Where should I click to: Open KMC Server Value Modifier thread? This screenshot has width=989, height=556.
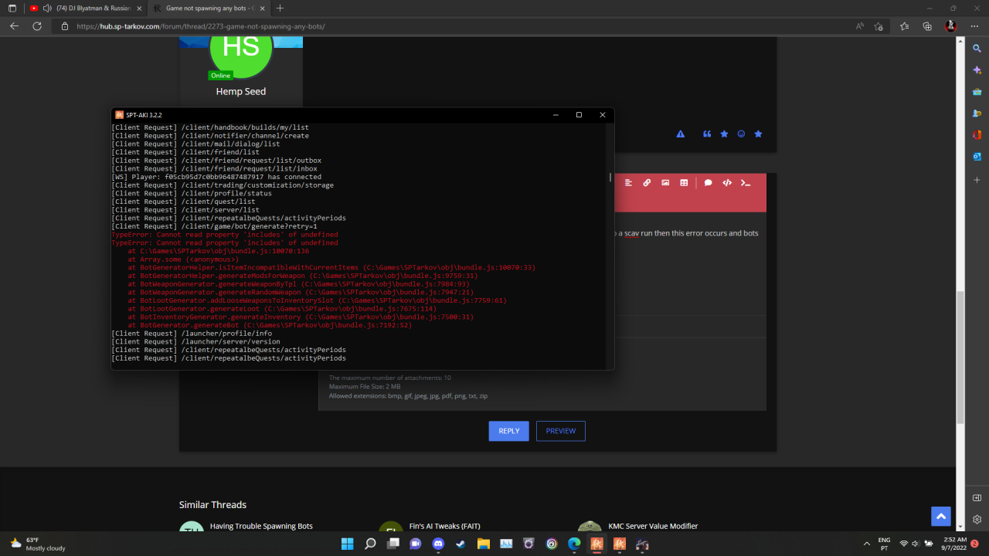click(653, 526)
